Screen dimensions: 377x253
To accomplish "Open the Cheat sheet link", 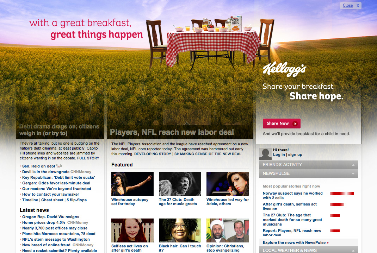I will pyautogui.click(x=52, y=200).
